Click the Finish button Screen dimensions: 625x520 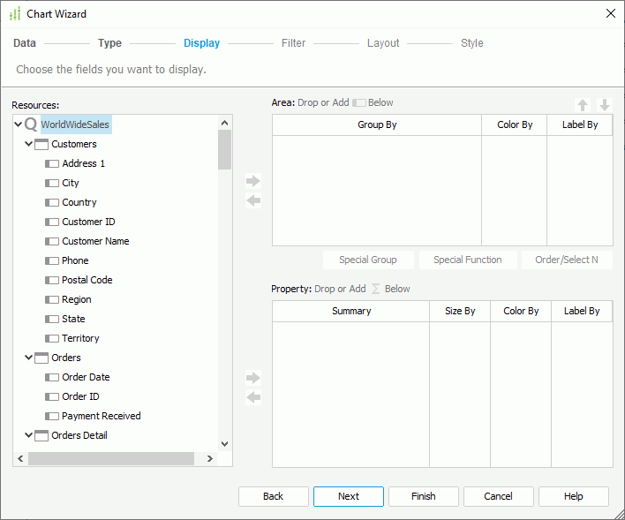[423, 496]
